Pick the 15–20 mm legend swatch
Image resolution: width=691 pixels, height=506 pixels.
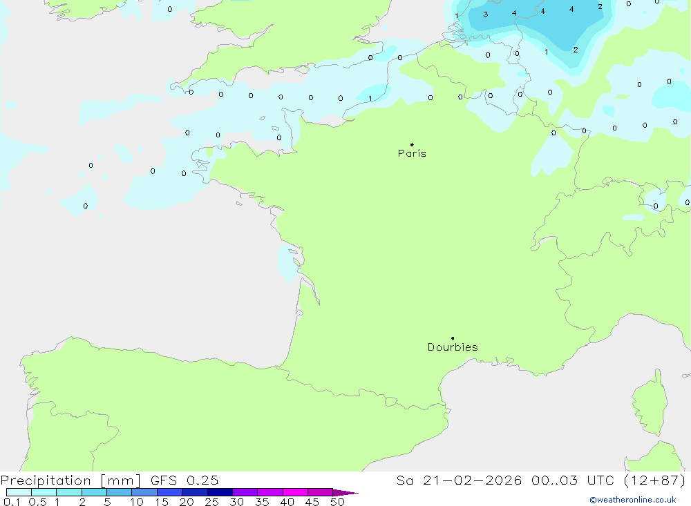point(170,492)
